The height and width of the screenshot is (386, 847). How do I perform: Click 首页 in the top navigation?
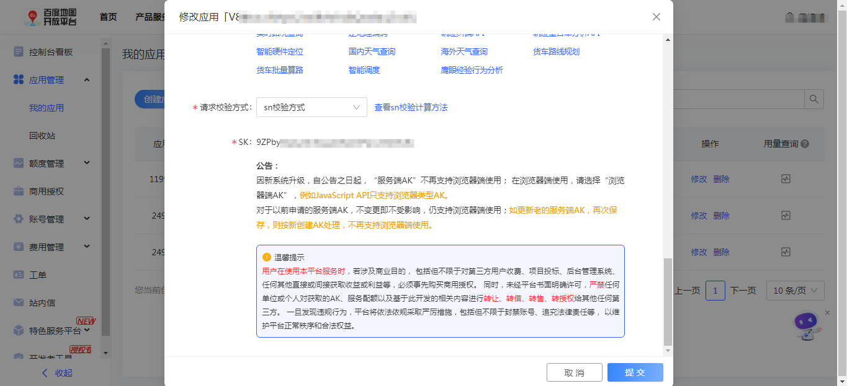pos(107,17)
